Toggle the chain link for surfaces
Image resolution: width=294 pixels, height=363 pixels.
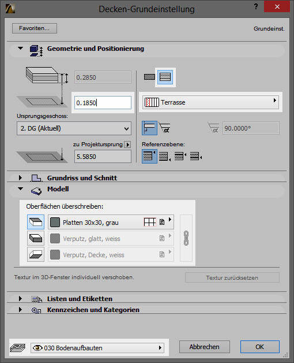click(x=186, y=238)
